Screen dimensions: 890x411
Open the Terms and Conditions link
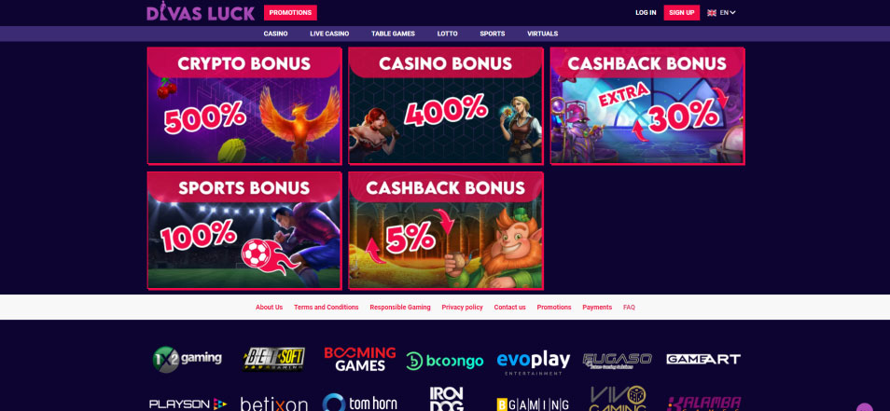point(326,308)
